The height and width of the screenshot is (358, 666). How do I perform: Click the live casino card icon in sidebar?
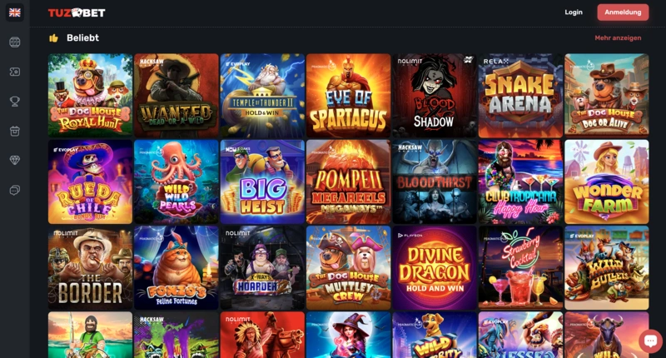click(15, 72)
